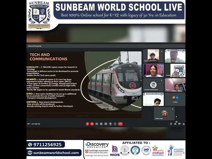Viewport: 212px width, 159px height.
Task: Click the TECH AND COMMUNICATIONS slide title
Action: click(x=48, y=57)
